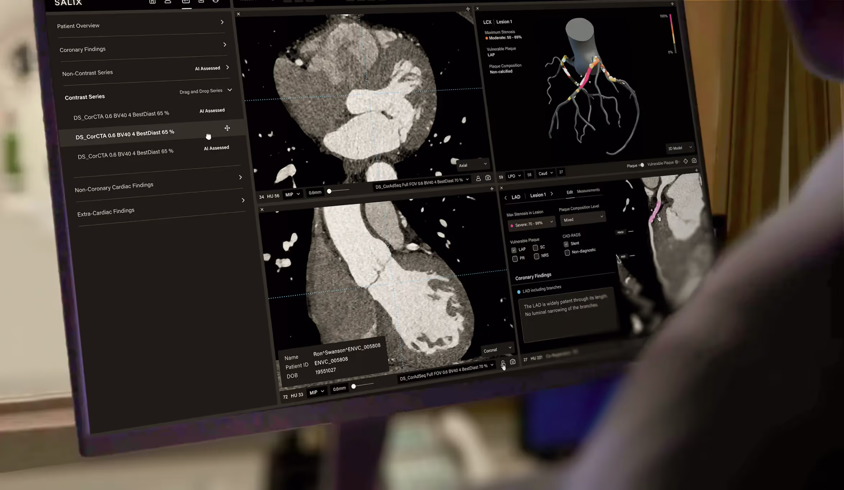Uncheck the LAP vulnerable plaque checkbox
844x490 pixels.
[x=514, y=250]
